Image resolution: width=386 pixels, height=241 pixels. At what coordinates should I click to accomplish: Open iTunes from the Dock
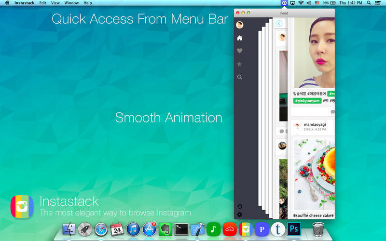point(133,229)
